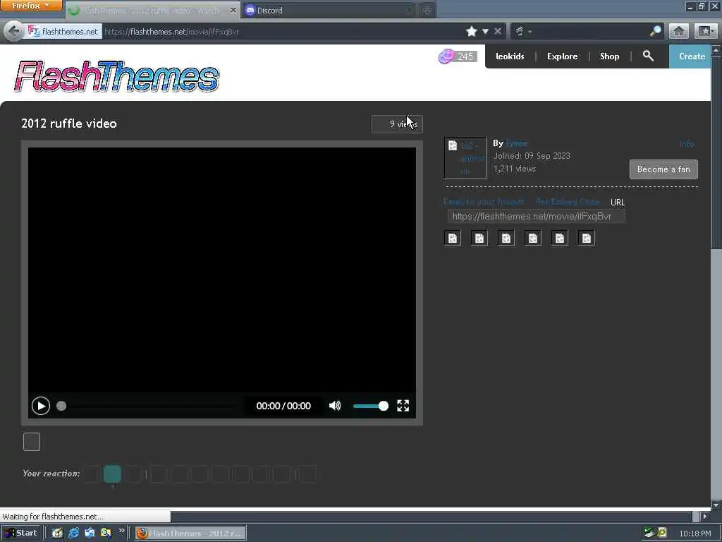Click the network icon in system tray
The image size is (722, 542).
[x=649, y=533]
